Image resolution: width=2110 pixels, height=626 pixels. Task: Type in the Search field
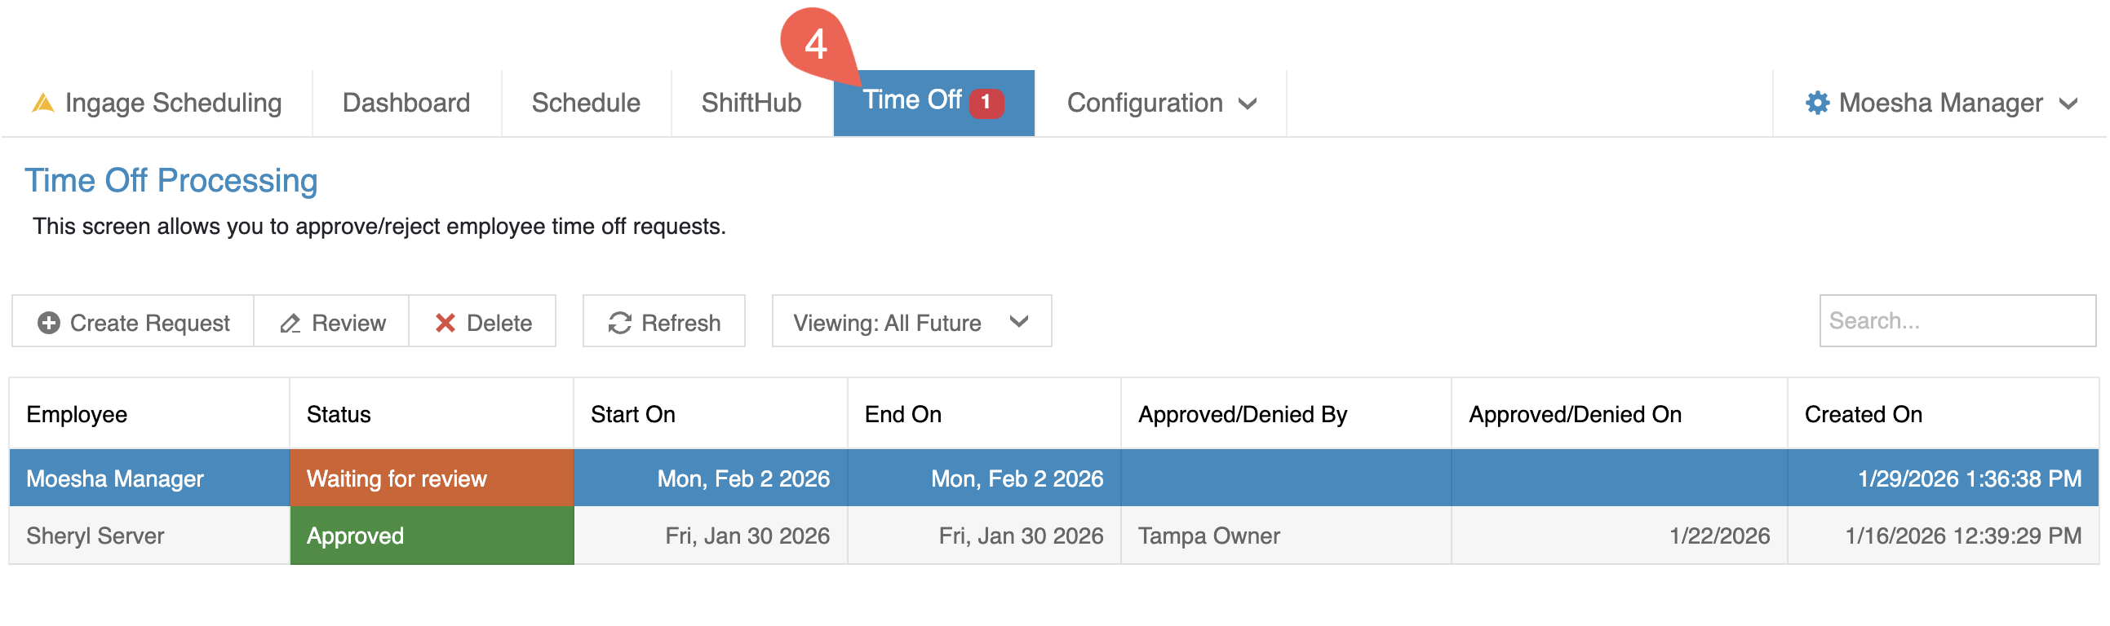coord(1957,322)
